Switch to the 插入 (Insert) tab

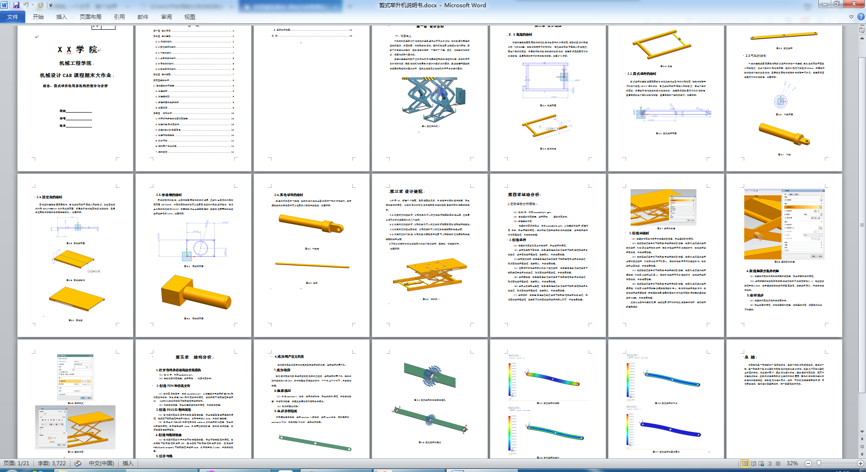(x=62, y=17)
